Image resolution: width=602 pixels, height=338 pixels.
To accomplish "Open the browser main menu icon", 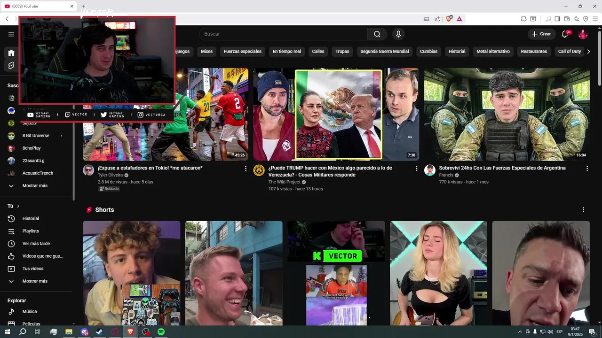I will click(x=595, y=19).
